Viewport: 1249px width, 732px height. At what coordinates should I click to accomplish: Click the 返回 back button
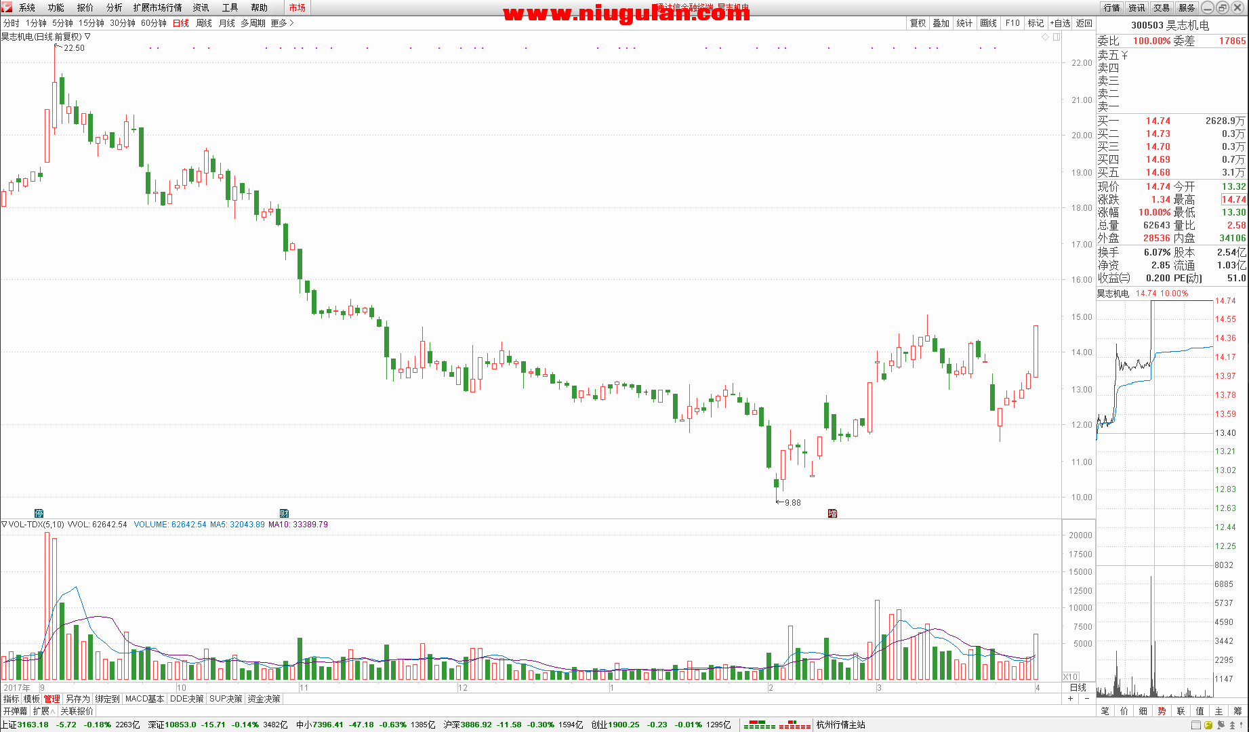[1084, 23]
